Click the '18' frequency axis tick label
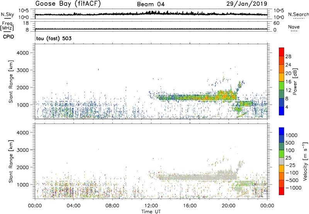The width and height of the screenshot is (309, 214). 26,23
